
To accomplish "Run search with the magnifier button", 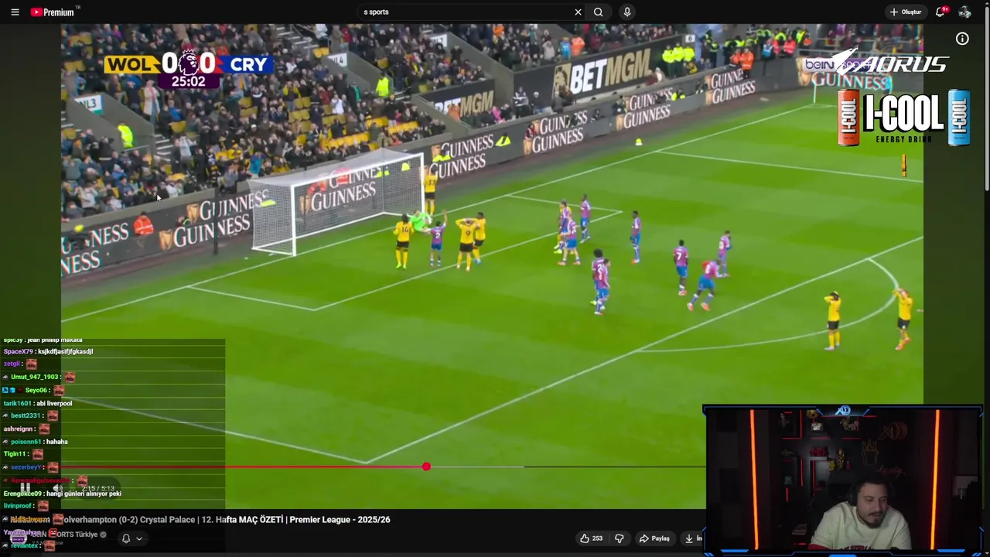I will (x=599, y=12).
